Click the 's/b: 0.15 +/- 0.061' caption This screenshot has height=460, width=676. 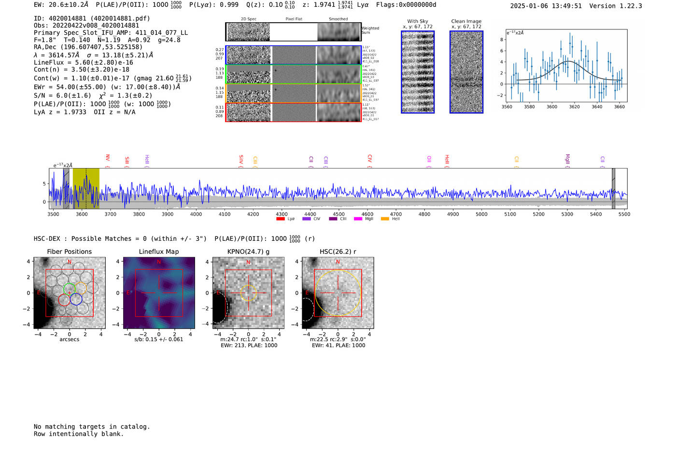click(159, 339)
